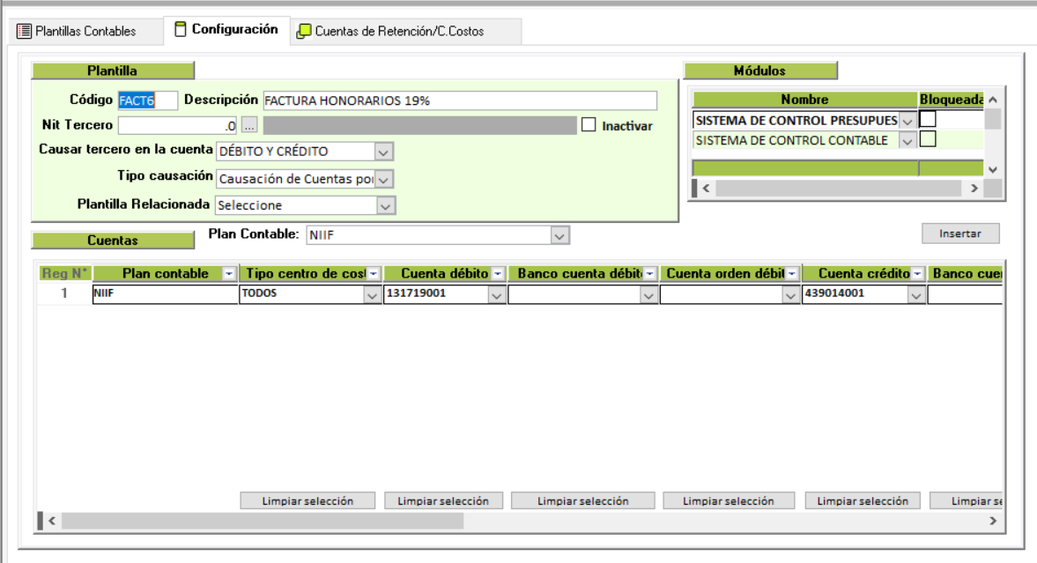Open Plan contable column filter arrow
Viewport: 1037px width, 563px height.
click(x=229, y=274)
